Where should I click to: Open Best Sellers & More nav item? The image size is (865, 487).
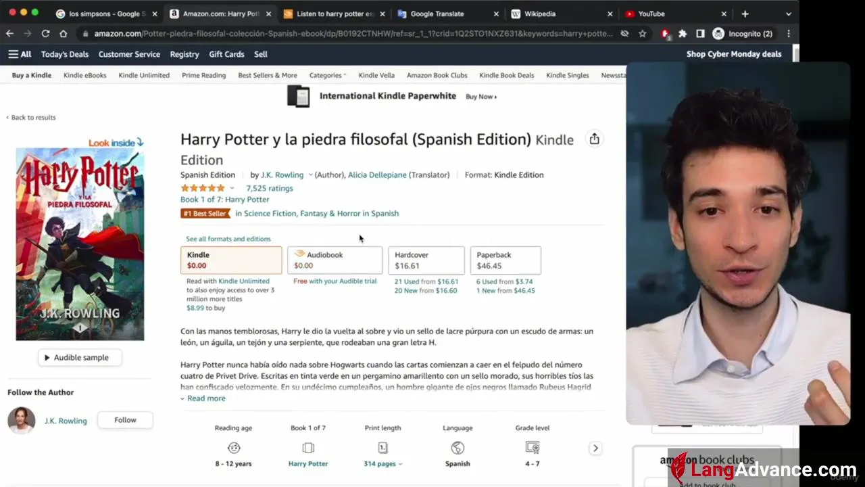coord(268,75)
